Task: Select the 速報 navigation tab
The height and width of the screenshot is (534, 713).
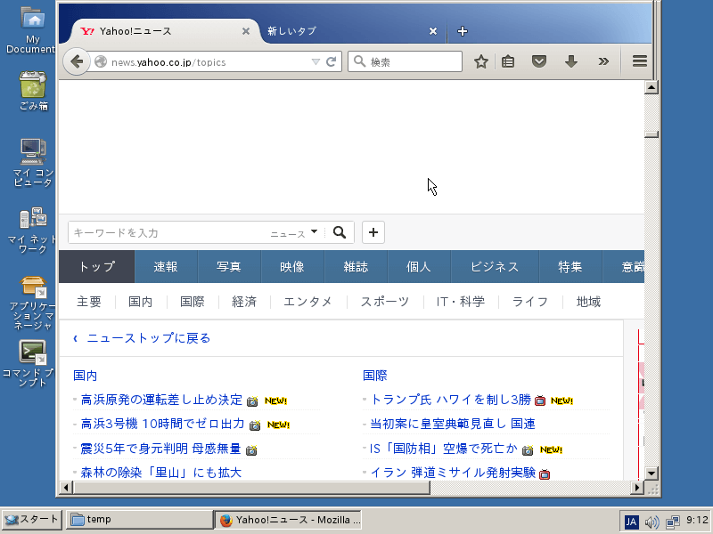Action: coord(166,266)
